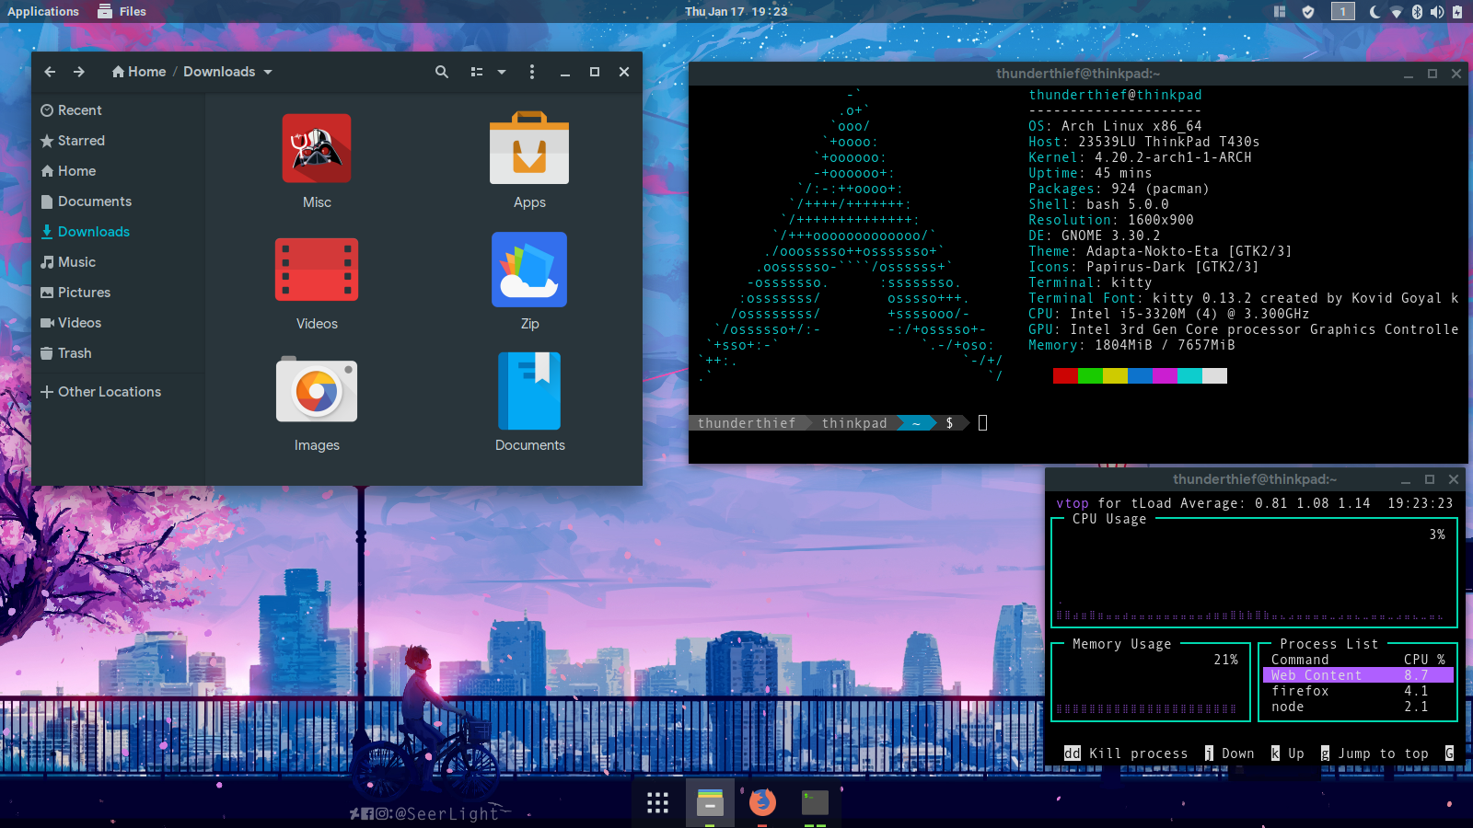Click the Bluetooth icon in the top bar
Viewport: 1473px width, 828px height.
tap(1416, 11)
